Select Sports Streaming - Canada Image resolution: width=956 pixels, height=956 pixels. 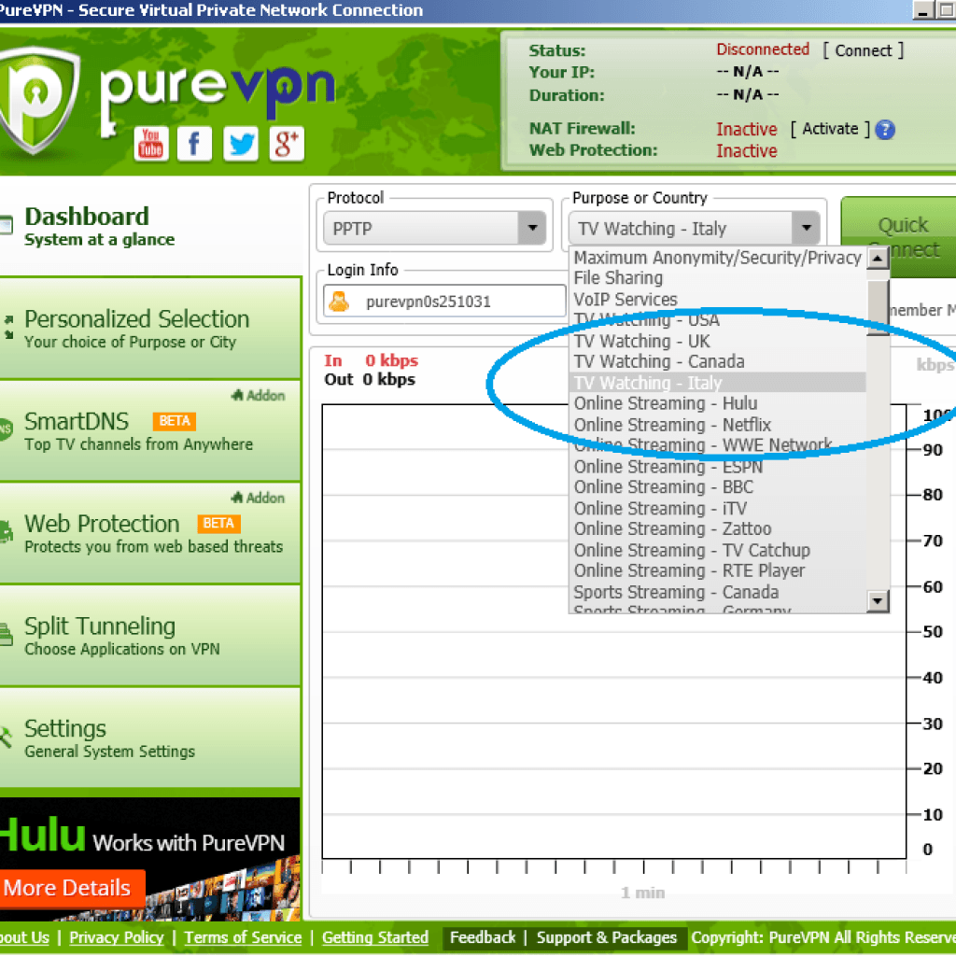point(717,592)
